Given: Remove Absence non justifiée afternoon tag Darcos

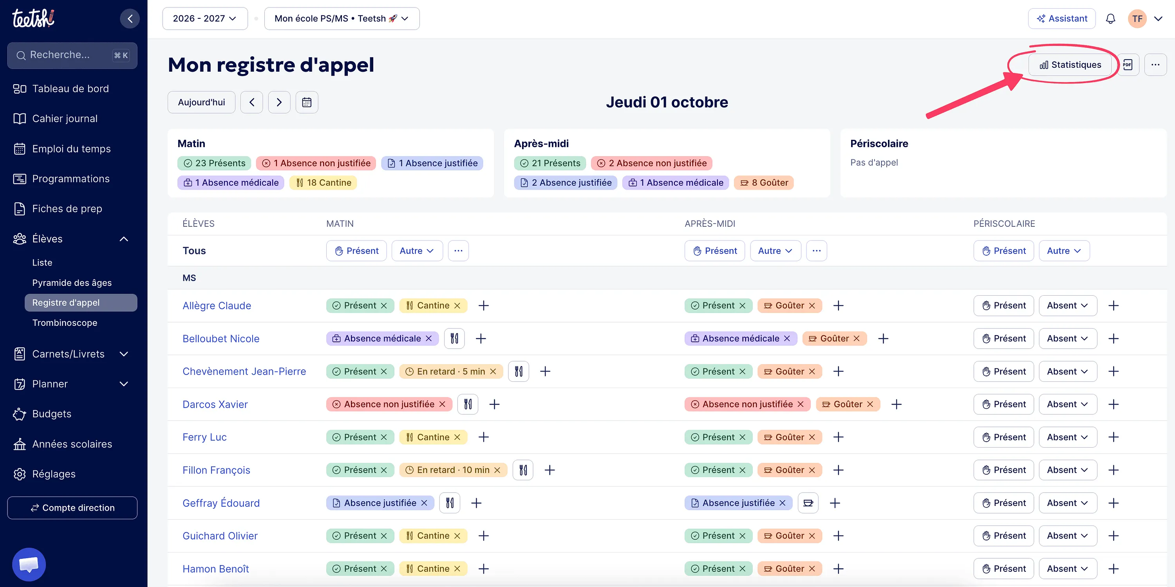Looking at the screenshot, I should tap(801, 404).
